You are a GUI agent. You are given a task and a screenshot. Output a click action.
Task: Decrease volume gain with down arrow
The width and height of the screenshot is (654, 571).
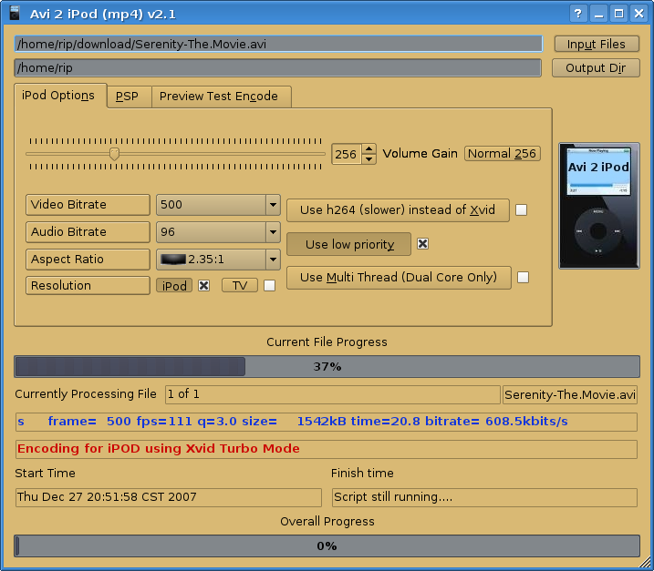369,159
